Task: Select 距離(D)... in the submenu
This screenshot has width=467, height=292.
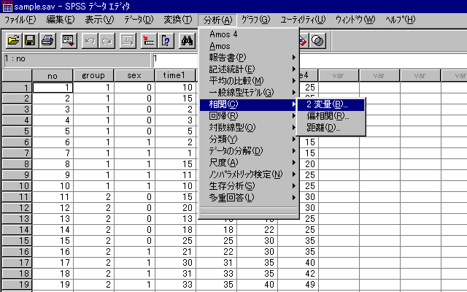Action: [323, 128]
